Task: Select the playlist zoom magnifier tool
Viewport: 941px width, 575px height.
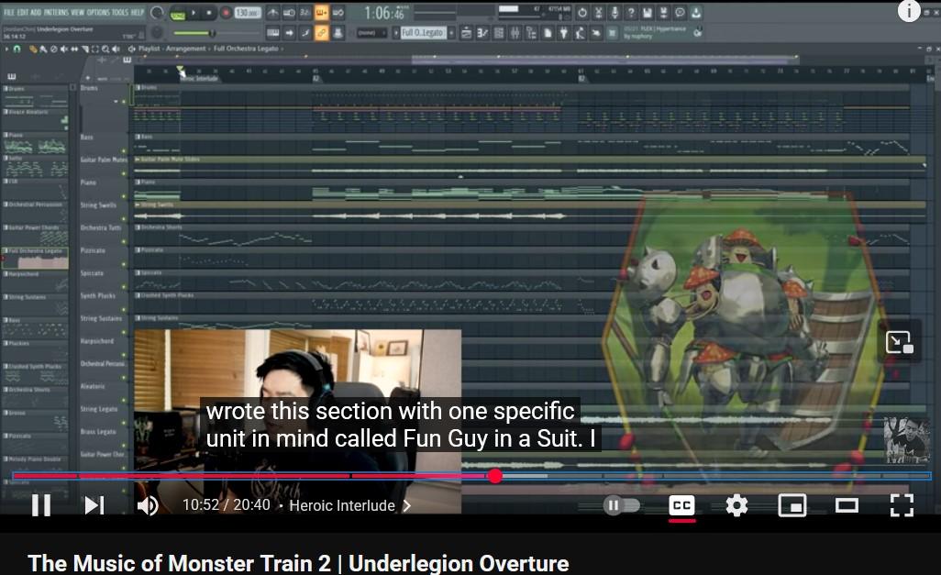Action: pos(105,49)
